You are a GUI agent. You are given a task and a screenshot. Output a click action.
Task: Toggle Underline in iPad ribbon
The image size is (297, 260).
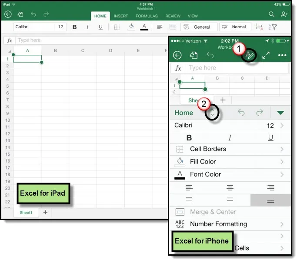tap(100, 27)
